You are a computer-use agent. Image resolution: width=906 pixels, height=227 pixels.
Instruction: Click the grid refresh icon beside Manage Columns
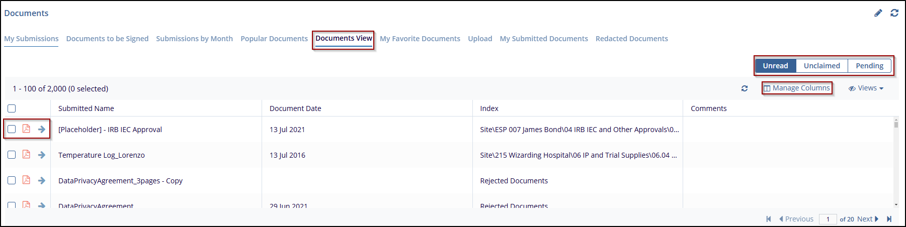click(x=745, y=88)
